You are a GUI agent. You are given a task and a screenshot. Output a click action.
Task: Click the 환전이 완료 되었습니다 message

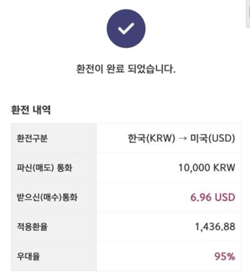coord(126,69)
